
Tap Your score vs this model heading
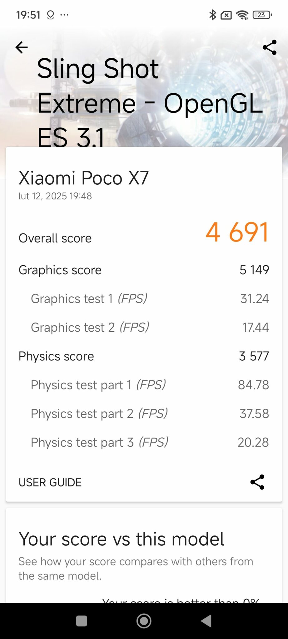point(121,539)
